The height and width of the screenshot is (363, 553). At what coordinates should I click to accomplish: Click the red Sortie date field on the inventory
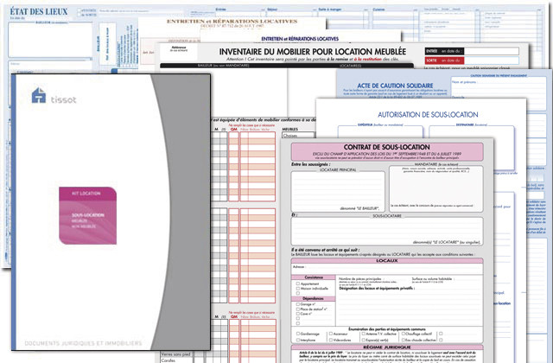tap(492, 60)
